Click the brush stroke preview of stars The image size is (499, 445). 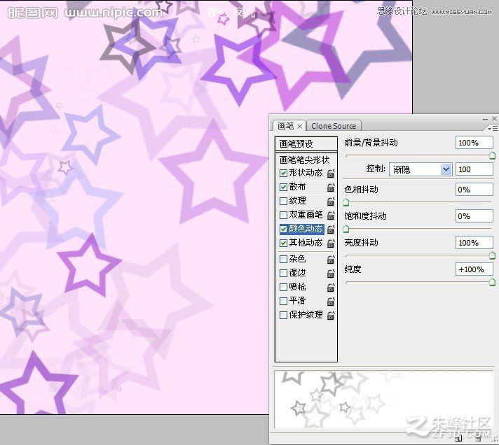[383, 400]
